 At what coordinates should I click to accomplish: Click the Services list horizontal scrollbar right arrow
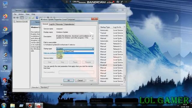(x=122, y=85)
